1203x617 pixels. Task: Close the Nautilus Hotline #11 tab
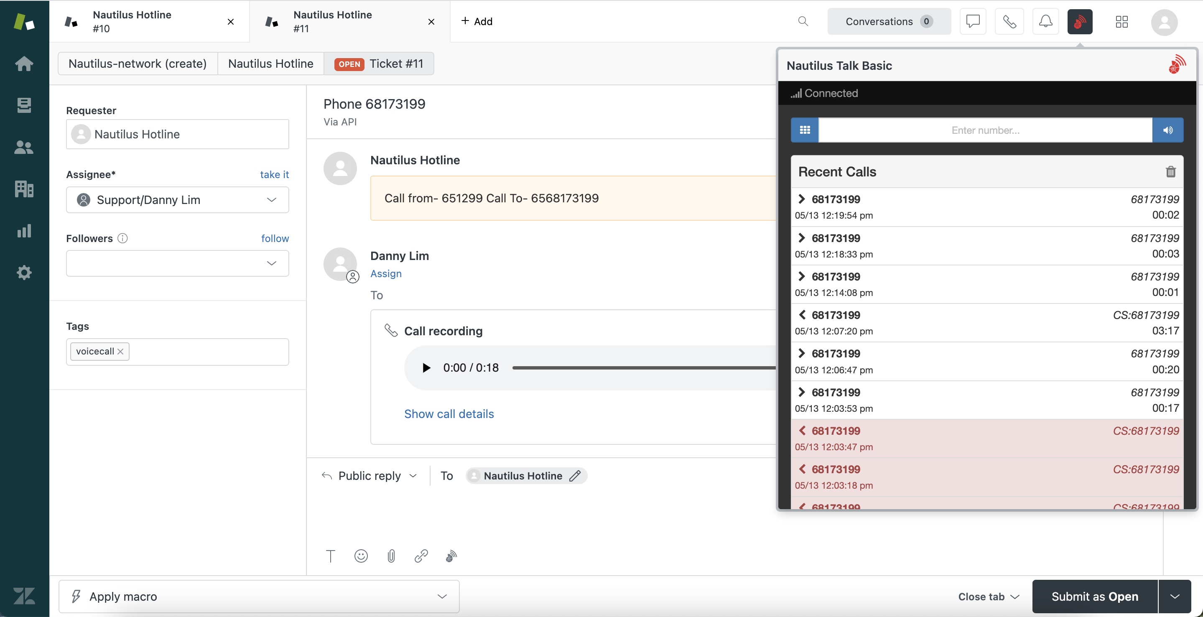(431, 21)
